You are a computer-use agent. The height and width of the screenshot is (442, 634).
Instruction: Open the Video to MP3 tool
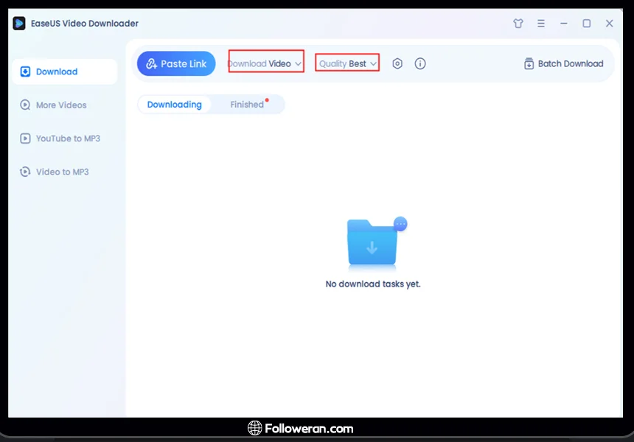62,172
